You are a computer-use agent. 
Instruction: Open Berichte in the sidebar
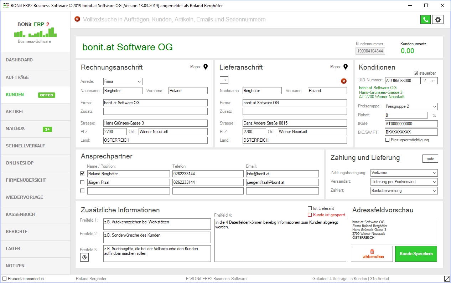pos(35,232)
